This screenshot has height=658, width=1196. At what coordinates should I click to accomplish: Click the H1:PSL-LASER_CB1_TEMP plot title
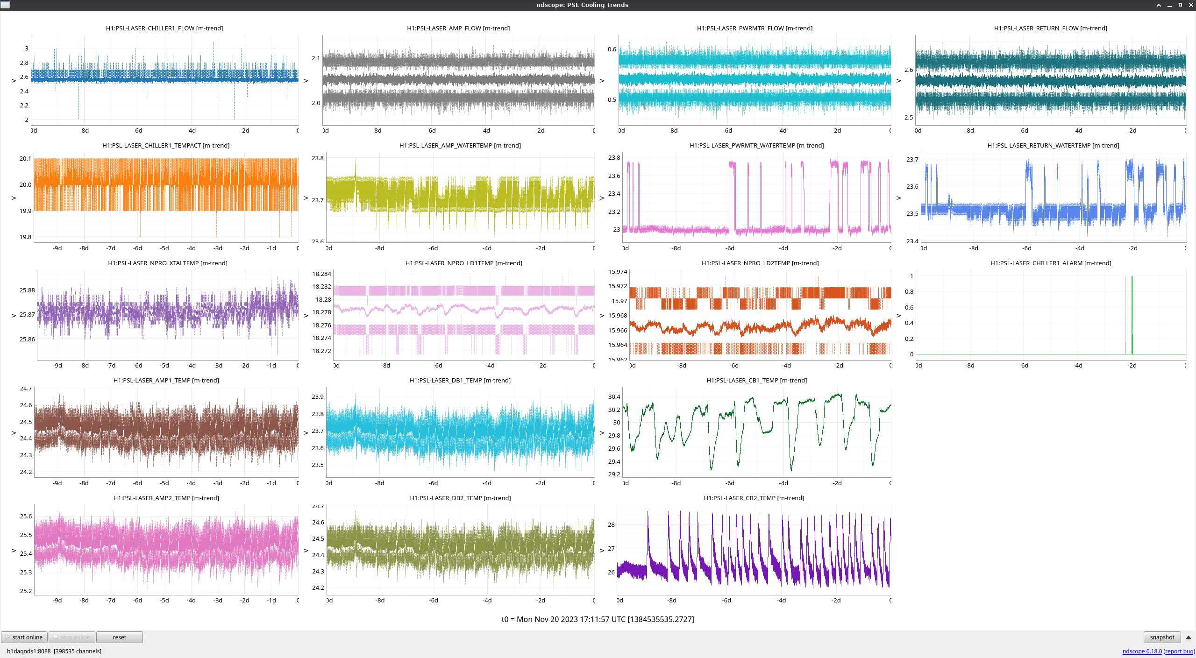point(756,380)
